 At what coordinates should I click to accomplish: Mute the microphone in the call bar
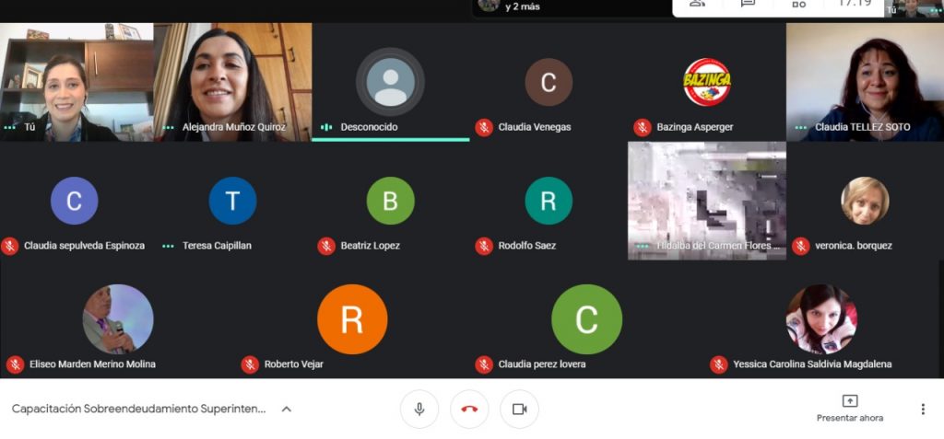pyautogui.click(x=419, y=409)
